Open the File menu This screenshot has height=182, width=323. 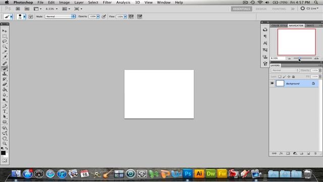pos(40,3)
